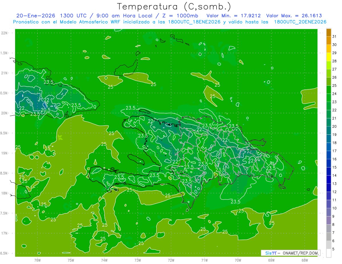The width and height of the screenshot is (342, 264).
Task: Click the "19N" latitude axis label
Action: coord(5,153)
